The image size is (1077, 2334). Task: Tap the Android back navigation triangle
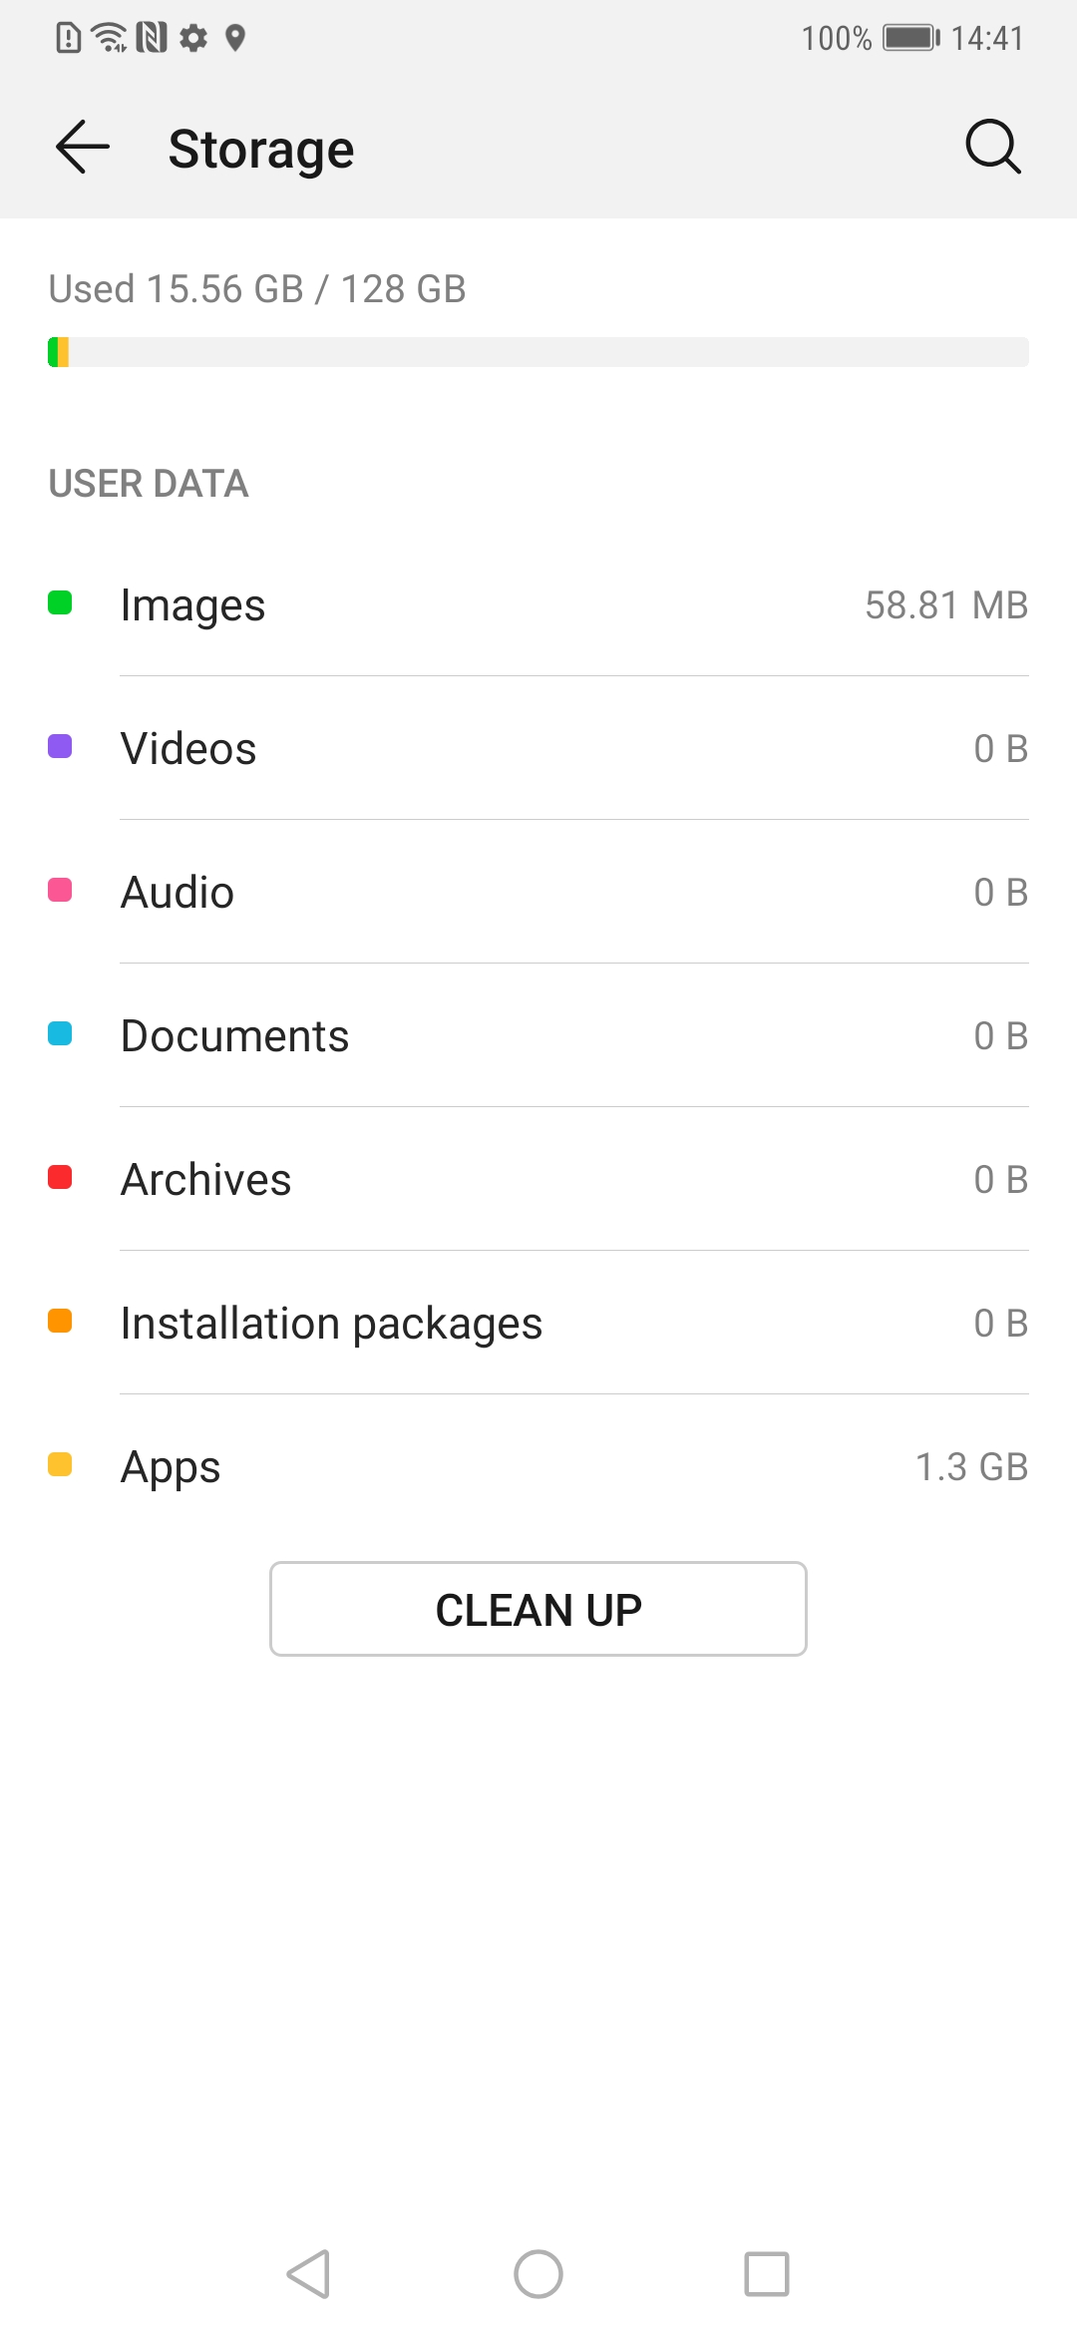308,2274
